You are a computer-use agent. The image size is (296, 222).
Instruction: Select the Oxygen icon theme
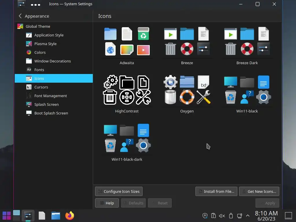(187, 94)
